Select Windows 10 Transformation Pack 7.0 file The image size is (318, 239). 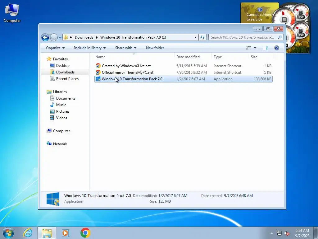point(183,79)
